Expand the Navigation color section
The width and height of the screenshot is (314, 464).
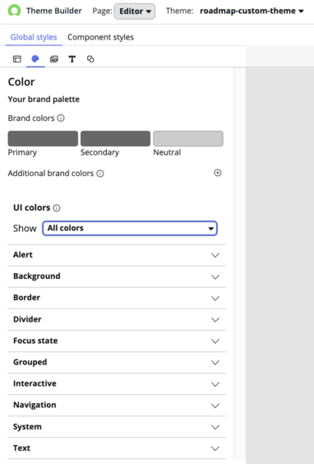click(117, 405)
